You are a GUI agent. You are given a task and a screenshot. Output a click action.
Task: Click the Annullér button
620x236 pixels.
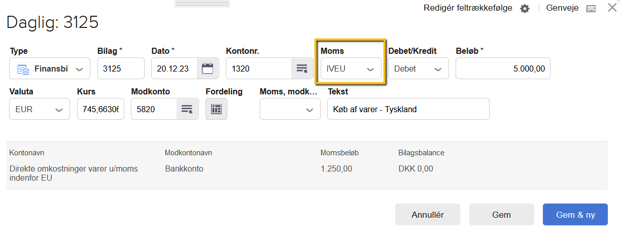coord(427,215)
